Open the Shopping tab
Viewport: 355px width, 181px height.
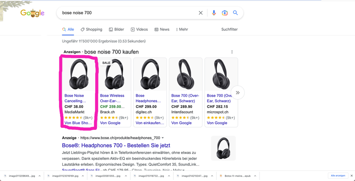(91, 30)
